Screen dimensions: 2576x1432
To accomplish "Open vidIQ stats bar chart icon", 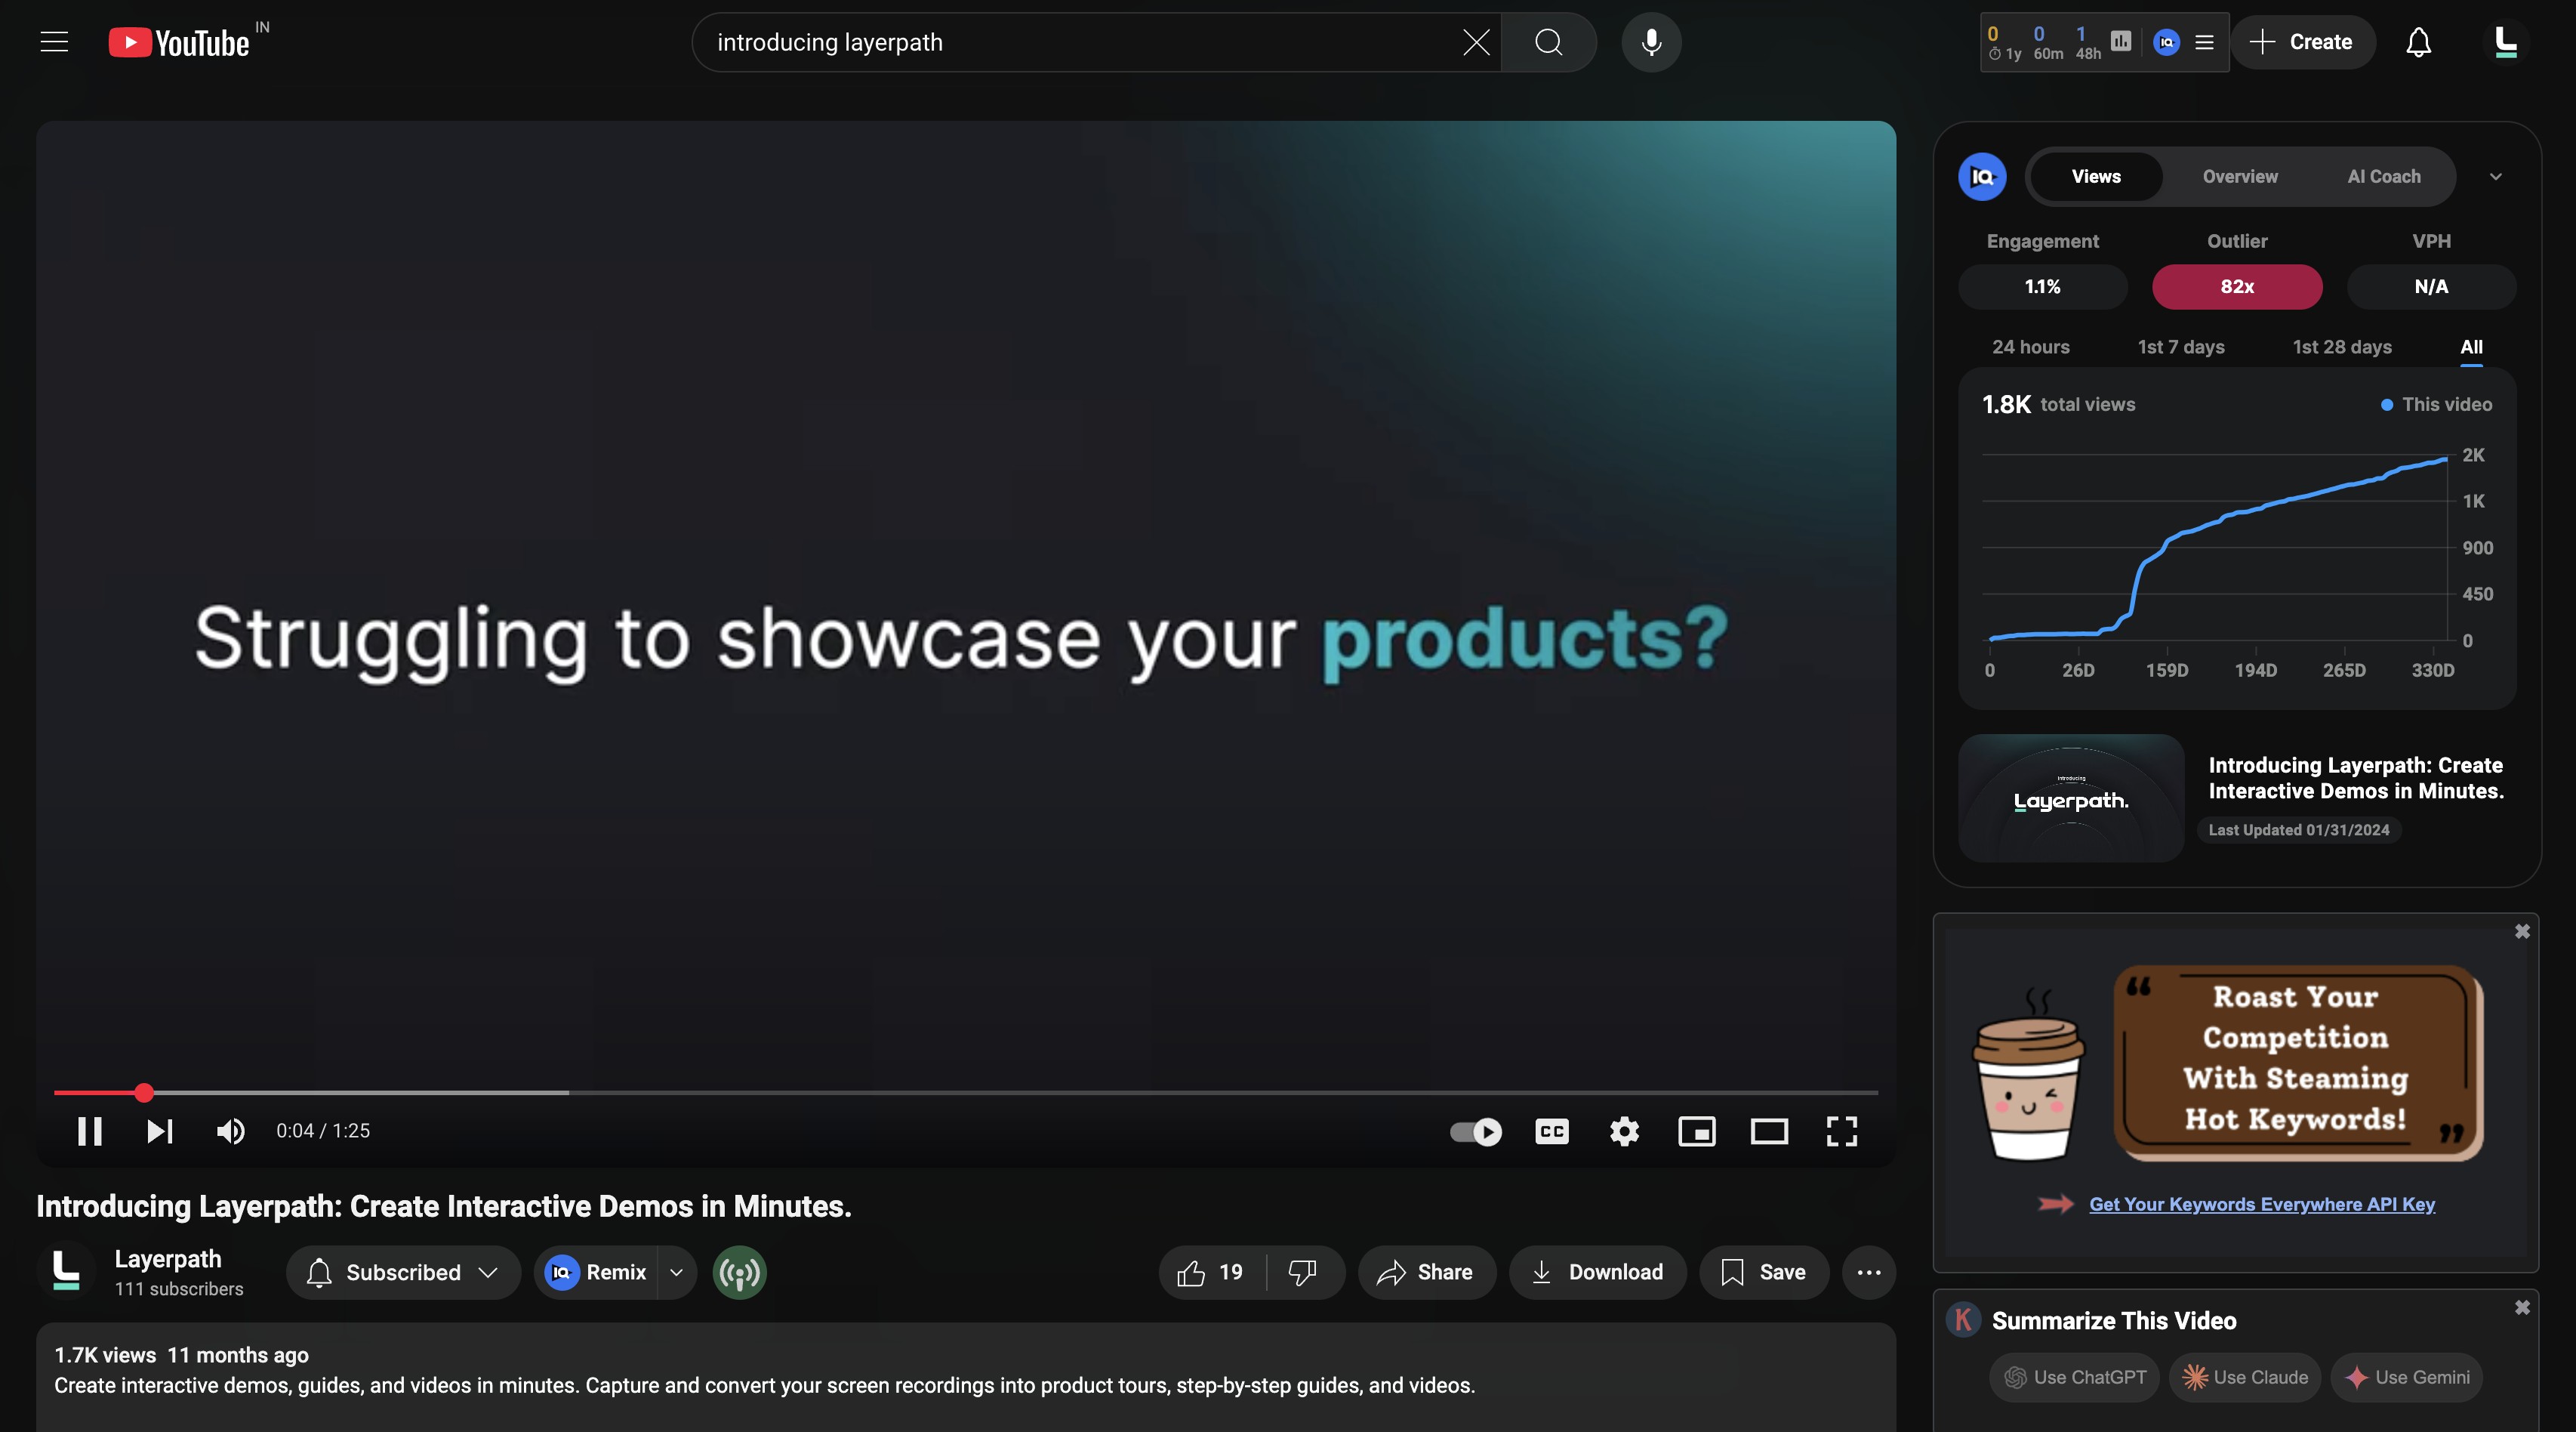I will coord(2121,41).
